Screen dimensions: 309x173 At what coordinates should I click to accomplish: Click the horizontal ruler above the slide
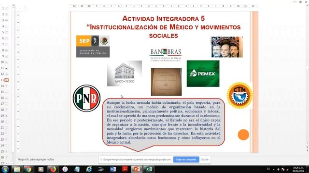click(x=164, y=6)
